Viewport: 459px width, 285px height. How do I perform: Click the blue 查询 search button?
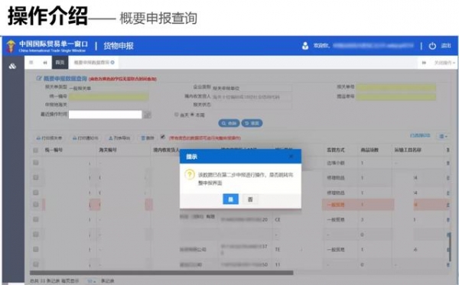click(229, 123)
